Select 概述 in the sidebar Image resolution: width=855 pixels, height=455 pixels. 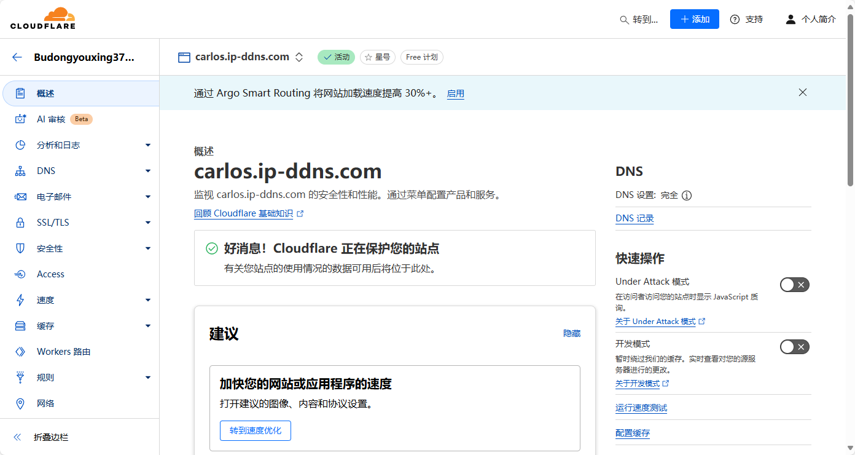(x=80, y=93)
